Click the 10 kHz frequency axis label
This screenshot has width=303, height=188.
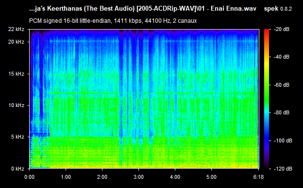point(16,105)
